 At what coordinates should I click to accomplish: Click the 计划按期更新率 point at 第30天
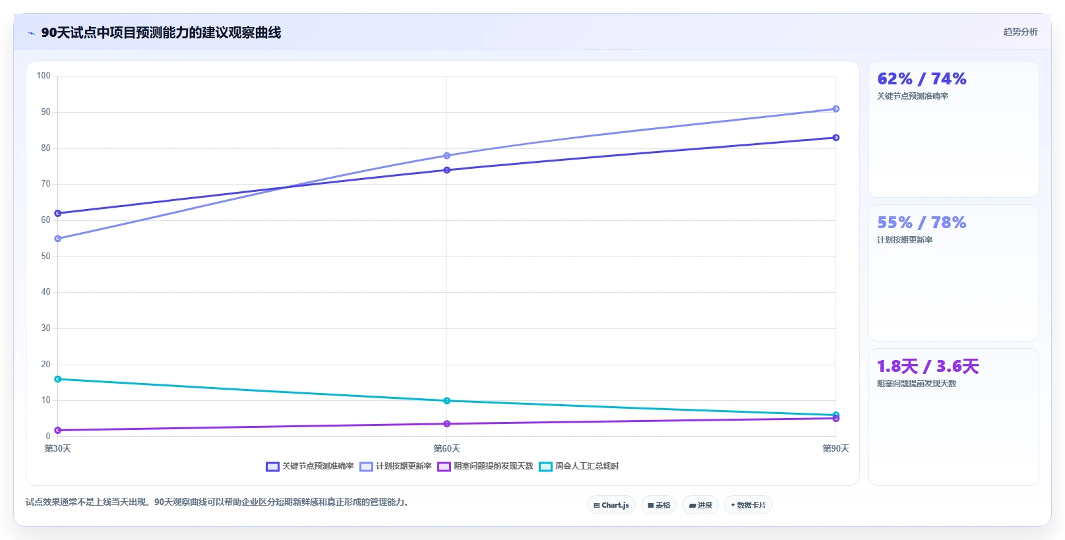click(58, 239)
